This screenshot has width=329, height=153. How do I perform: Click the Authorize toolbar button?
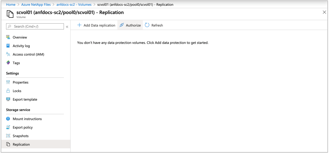pos(130,25)
